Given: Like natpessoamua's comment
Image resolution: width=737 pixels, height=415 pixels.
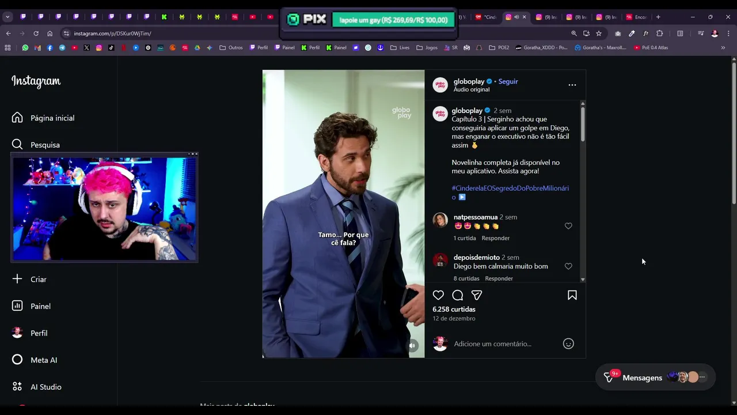Looking at the screenshot, I should tap(568, 226).
